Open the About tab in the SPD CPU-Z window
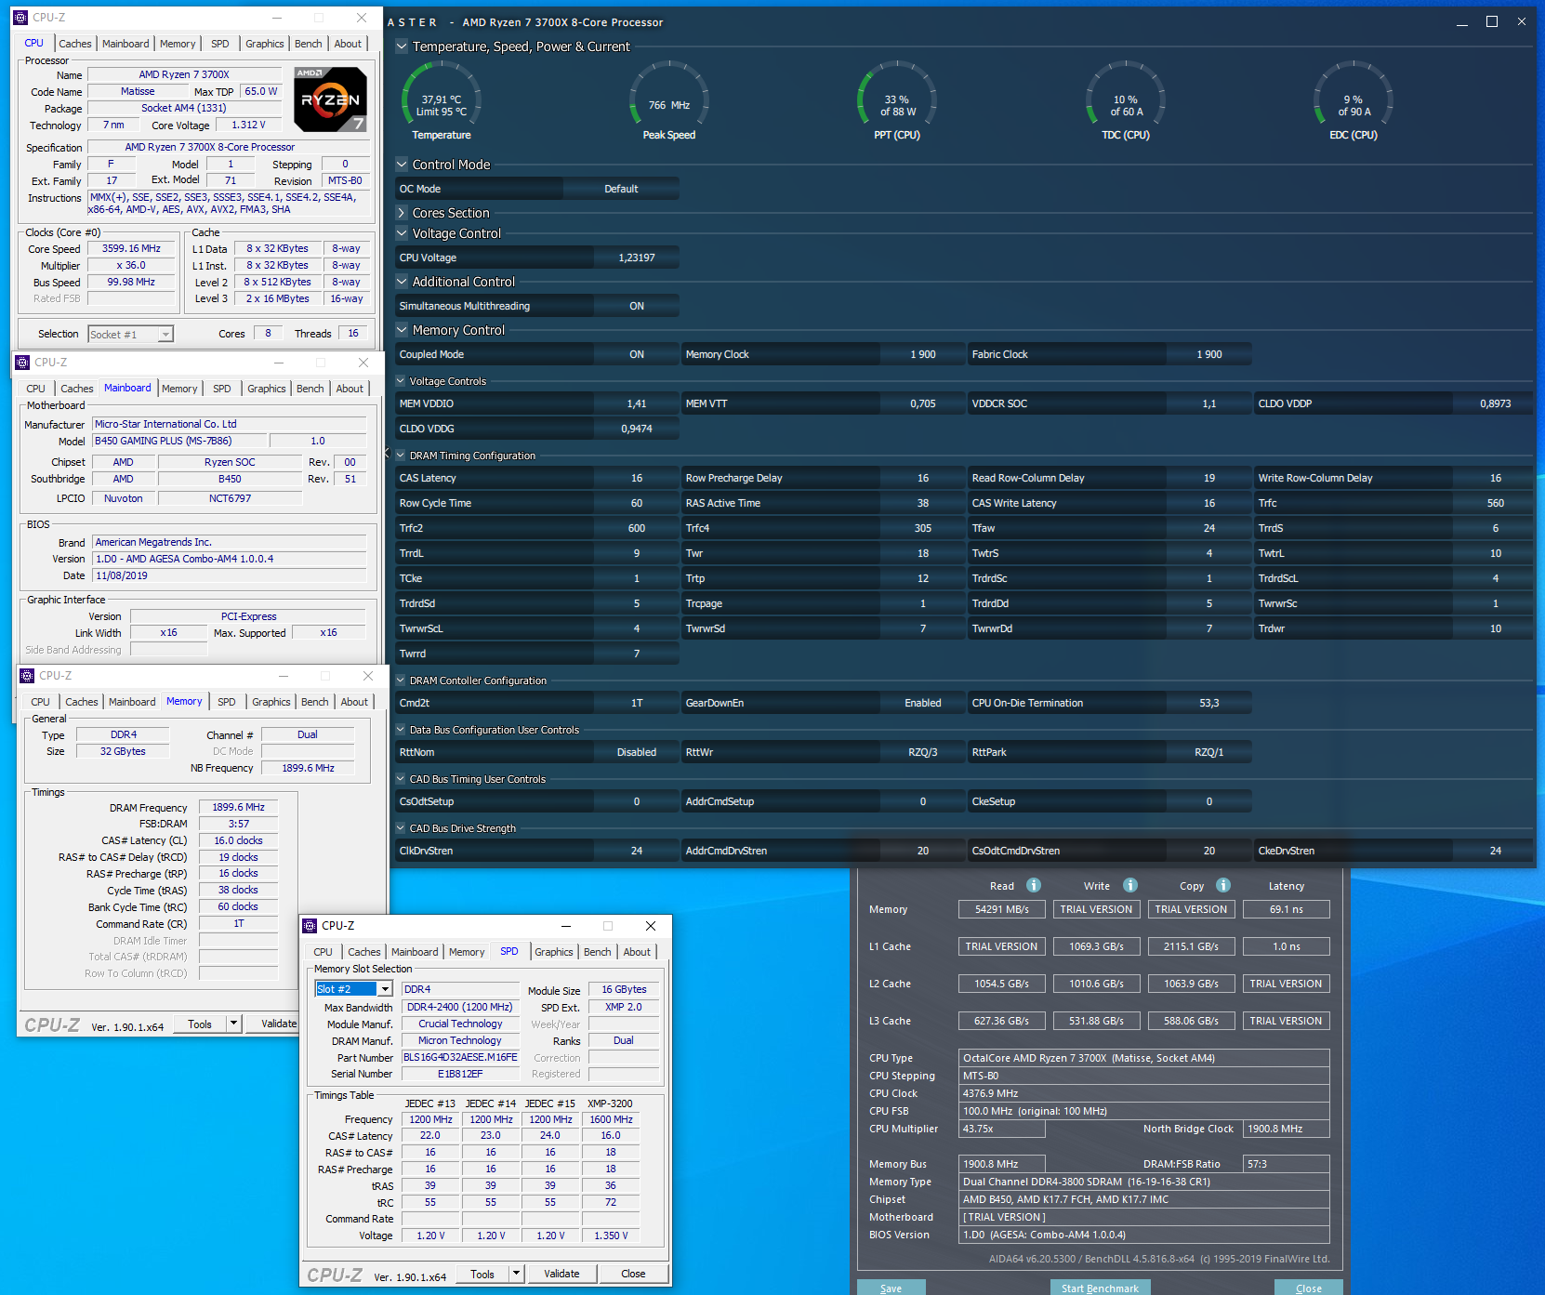 pyautogui.click(x=637, y=952)
